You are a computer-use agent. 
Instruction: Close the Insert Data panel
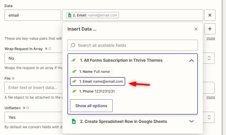(x=196, y=29)
